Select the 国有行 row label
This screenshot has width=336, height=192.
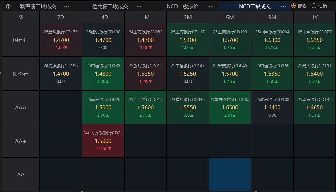pyautogui.click(x=21, y=40)
